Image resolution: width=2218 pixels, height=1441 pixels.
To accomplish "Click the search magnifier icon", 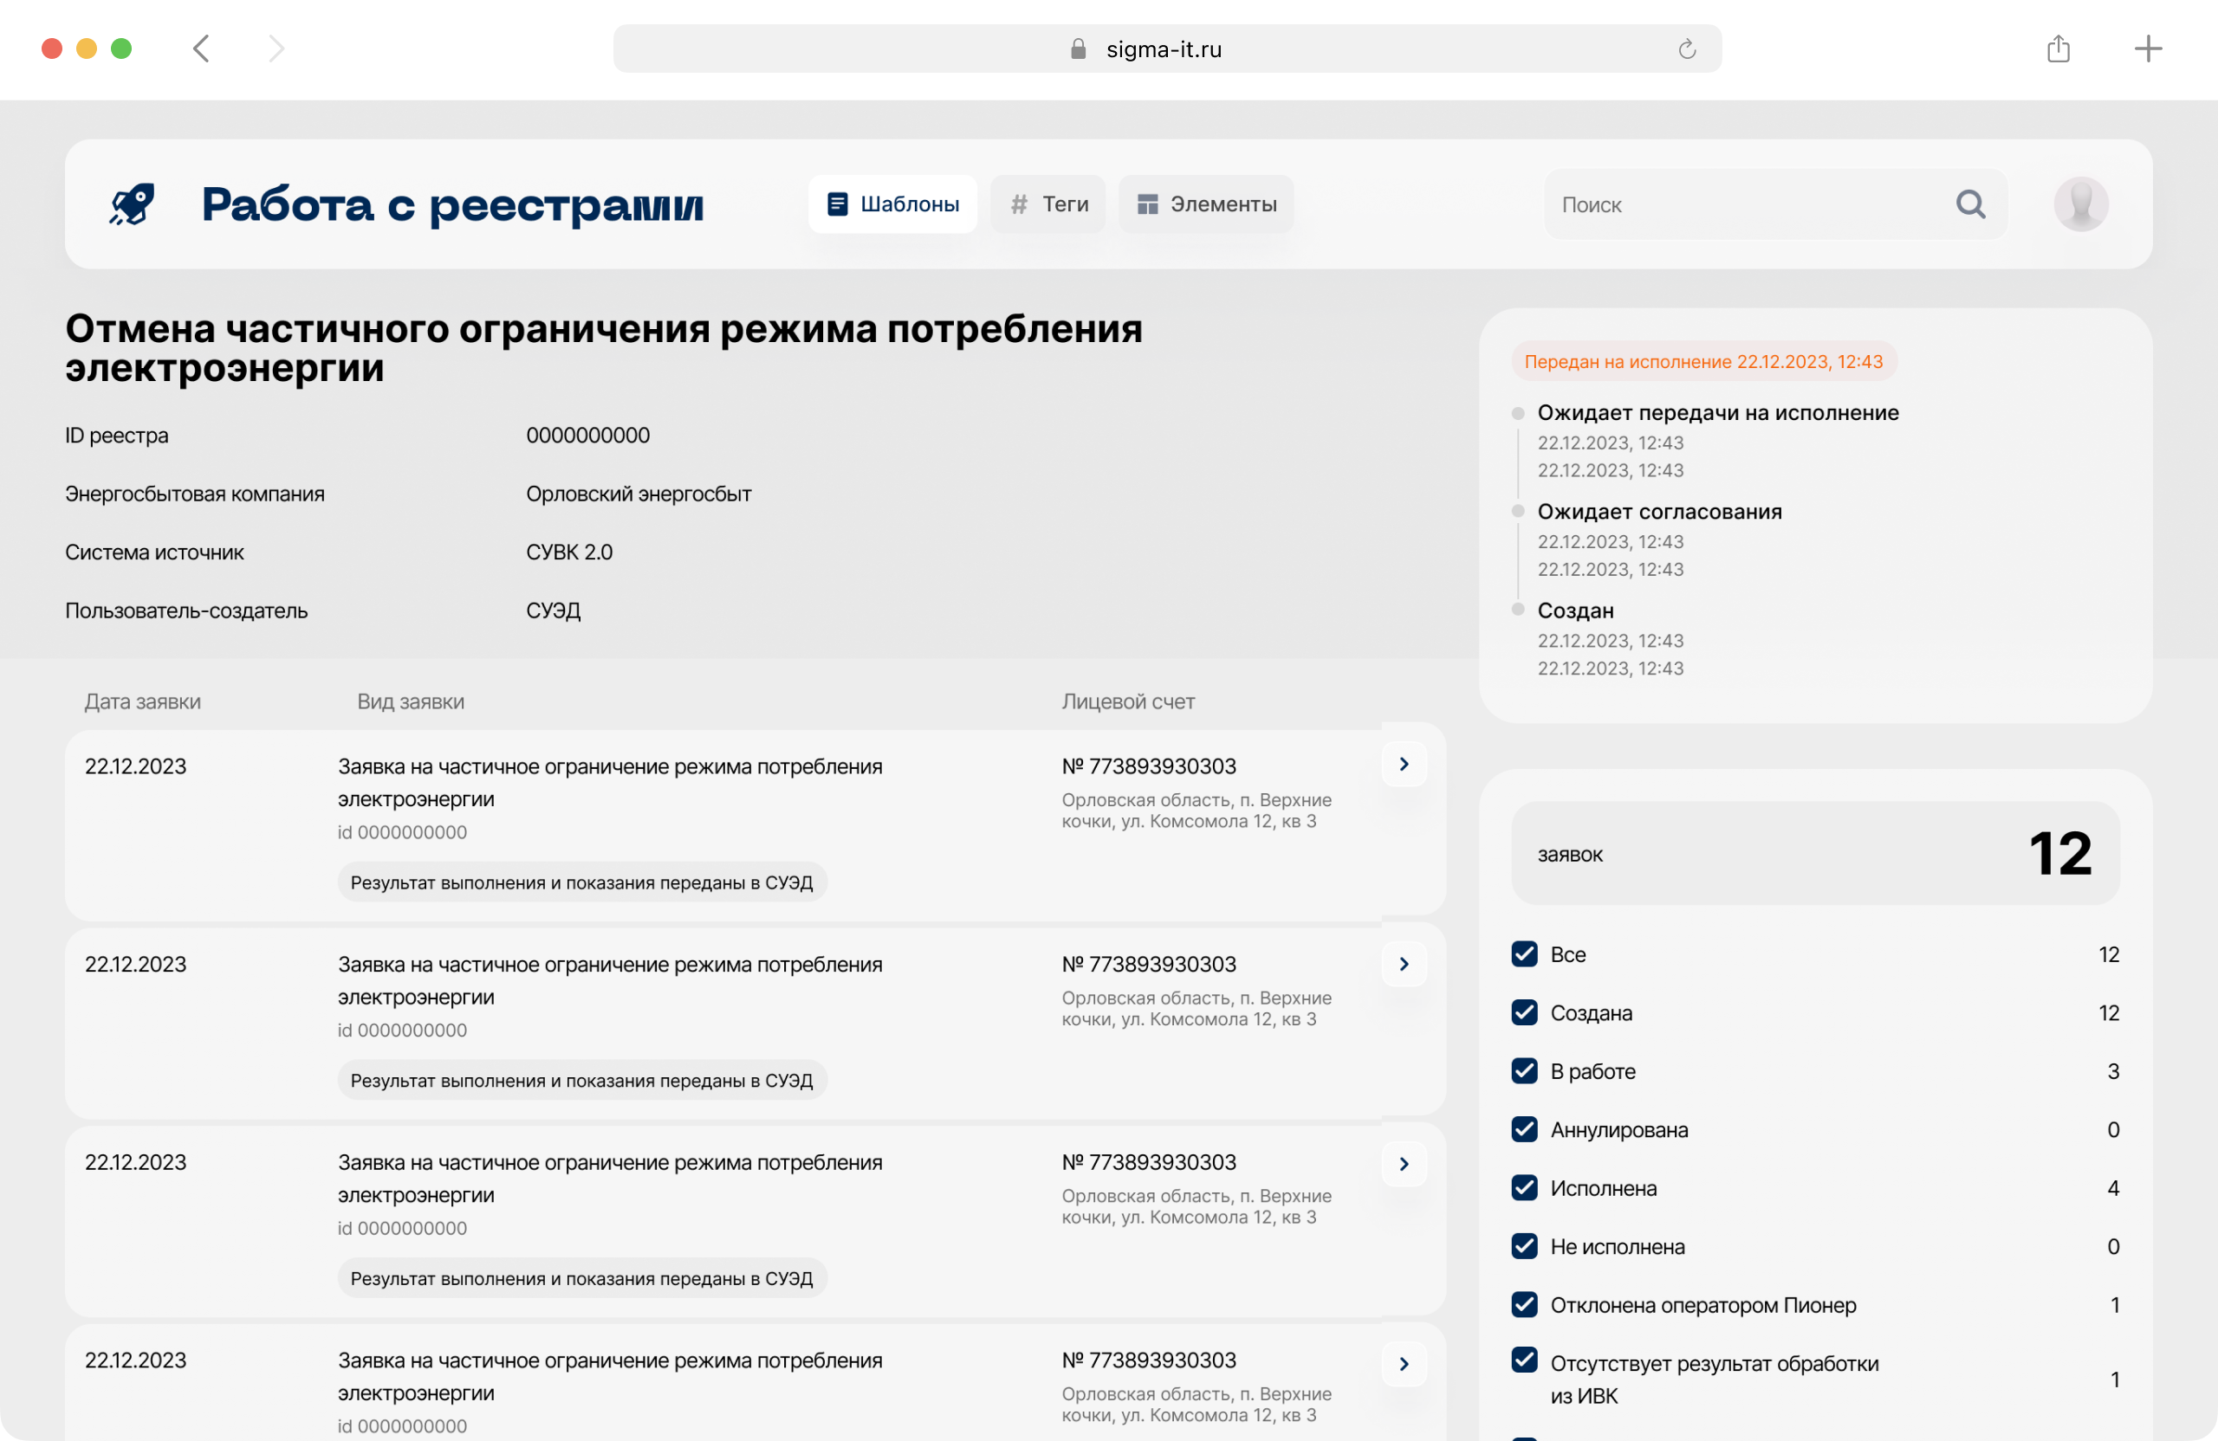I will click(1969, 204).
